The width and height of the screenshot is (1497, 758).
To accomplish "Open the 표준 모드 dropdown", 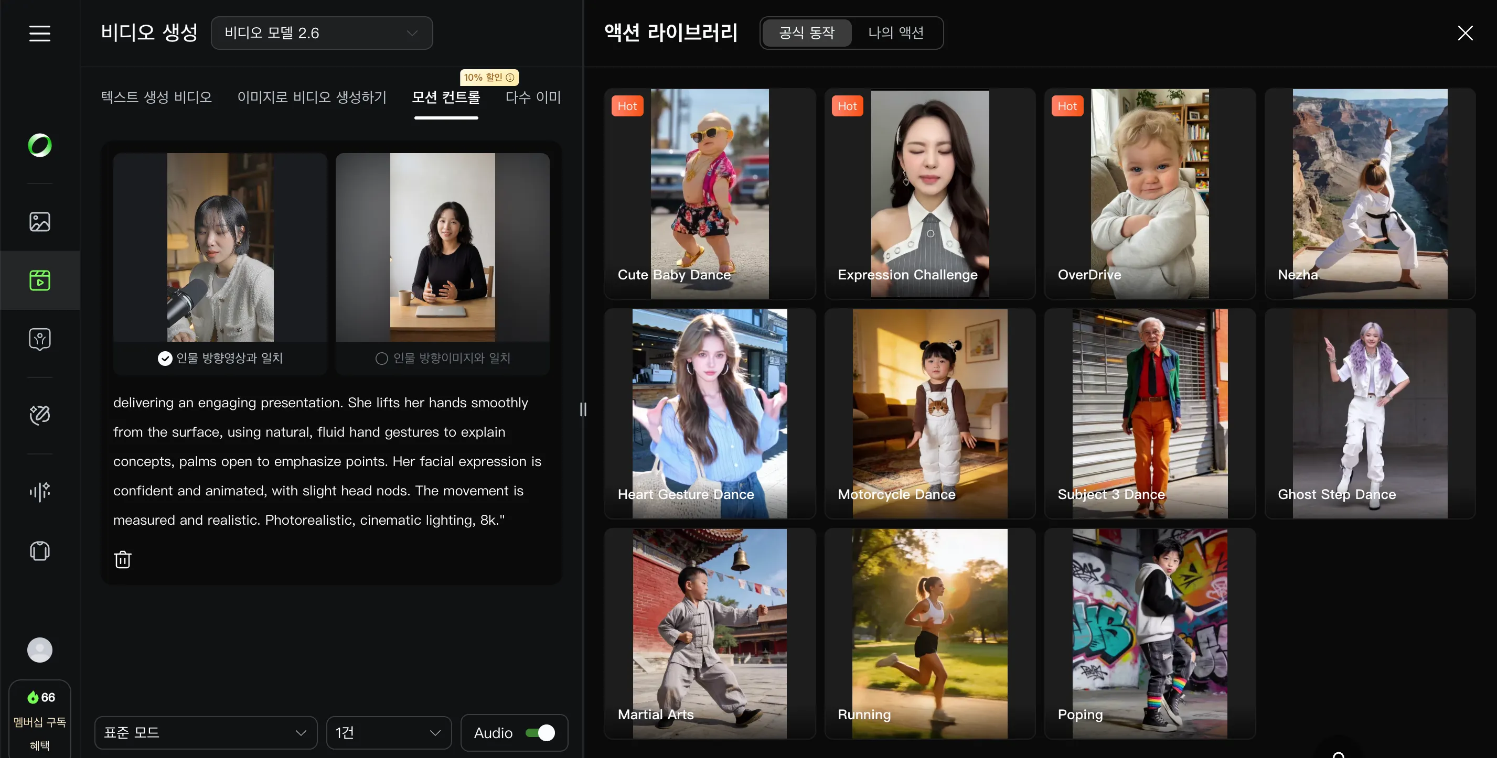I will (x=205, y=732).
